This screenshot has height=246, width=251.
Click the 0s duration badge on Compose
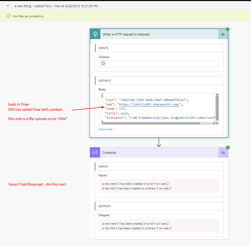(x=223, y=152)
